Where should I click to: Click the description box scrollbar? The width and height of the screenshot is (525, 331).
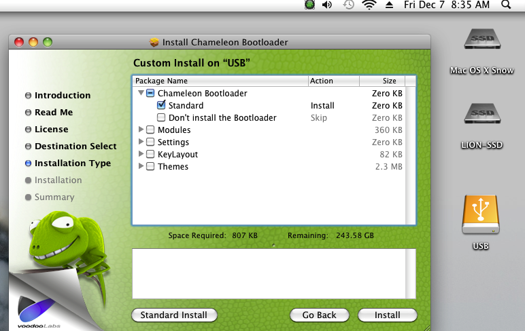click(411, 273)
